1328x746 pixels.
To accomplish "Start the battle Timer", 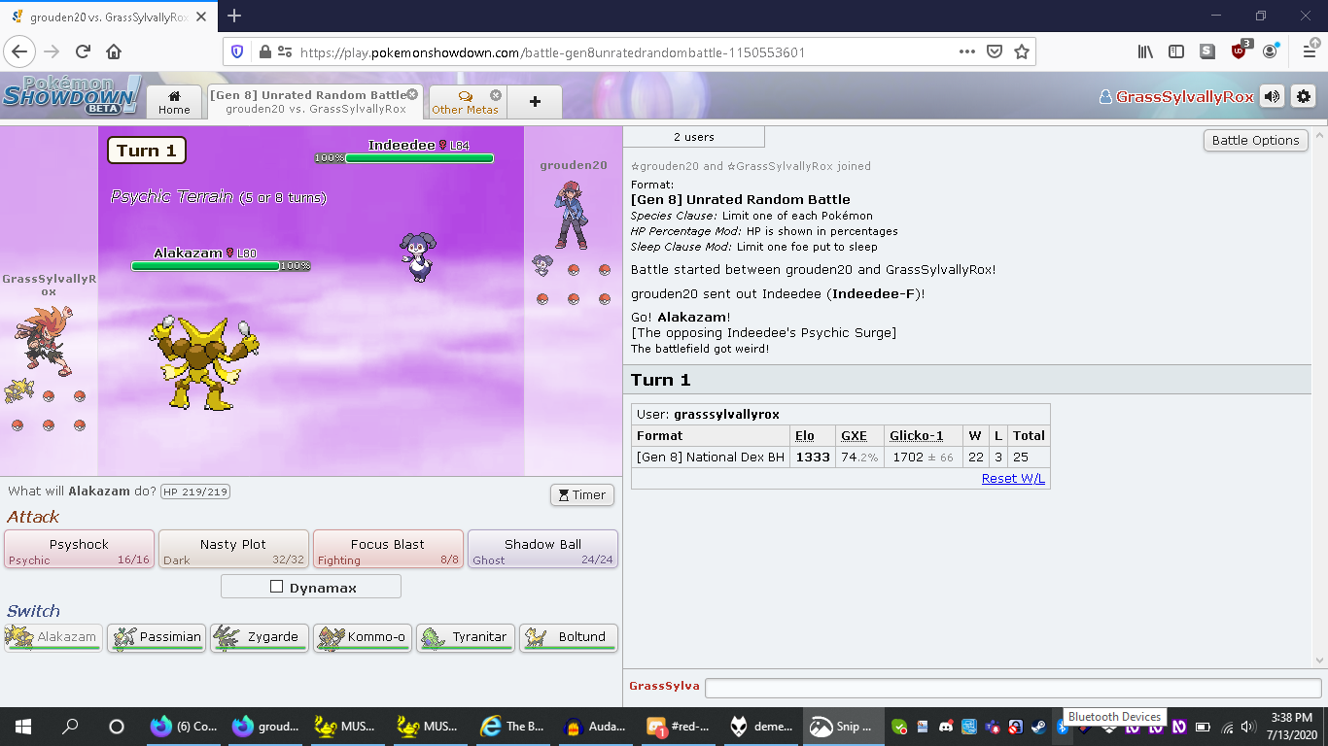I will click(581, 494).
